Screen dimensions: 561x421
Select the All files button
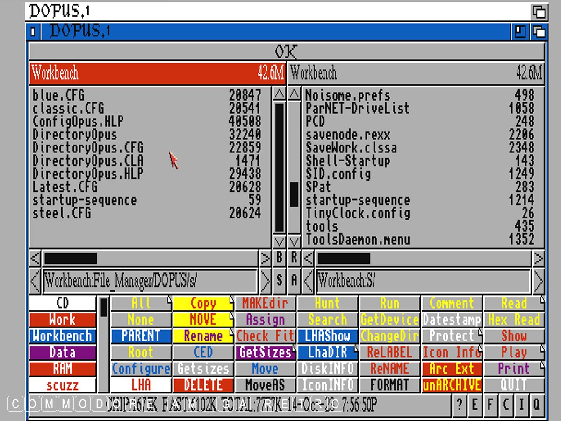click(141, 304)
